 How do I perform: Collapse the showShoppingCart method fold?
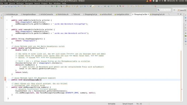[7, 39]
